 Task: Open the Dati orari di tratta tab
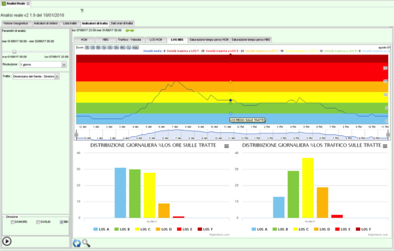point(122,23)
